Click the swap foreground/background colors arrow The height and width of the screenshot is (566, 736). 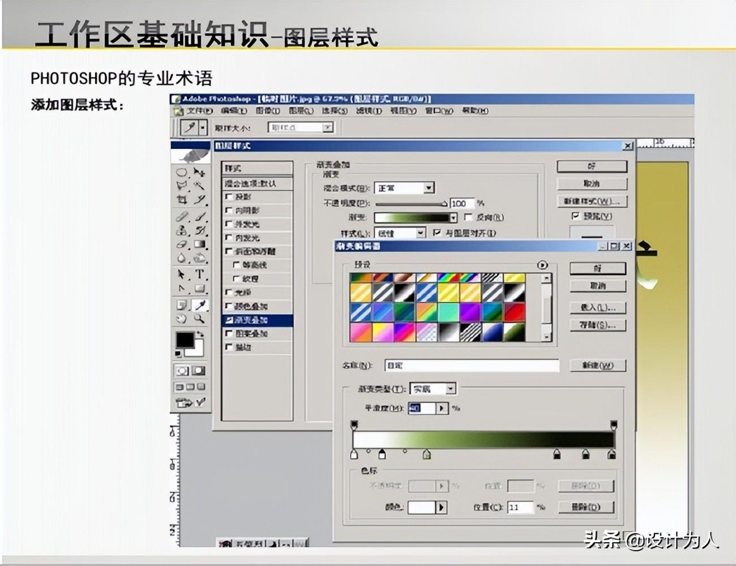click(x=199, y=335)
